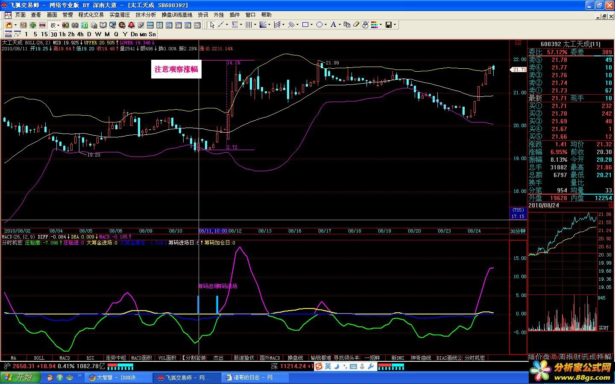
Task: Click the red-green dual circle icon
Action: (65, 25)
